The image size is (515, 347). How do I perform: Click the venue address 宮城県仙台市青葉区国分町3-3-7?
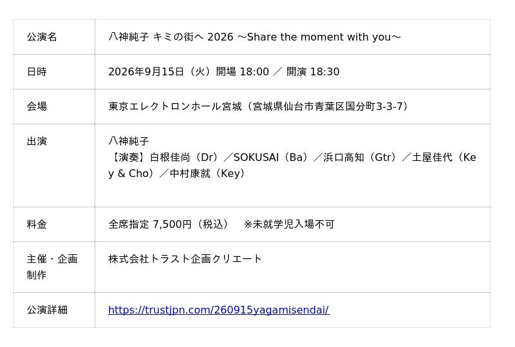[328, 106]
